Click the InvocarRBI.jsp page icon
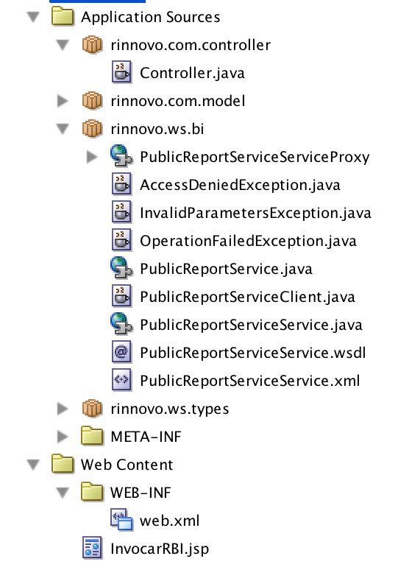Image resolution: width=412 pixels, height=570 pixels. (92, 548)
